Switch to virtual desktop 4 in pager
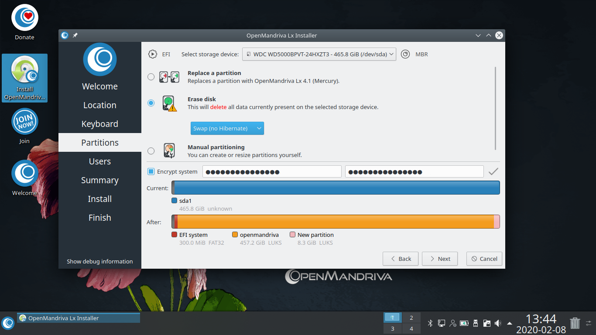 point(411,329)
